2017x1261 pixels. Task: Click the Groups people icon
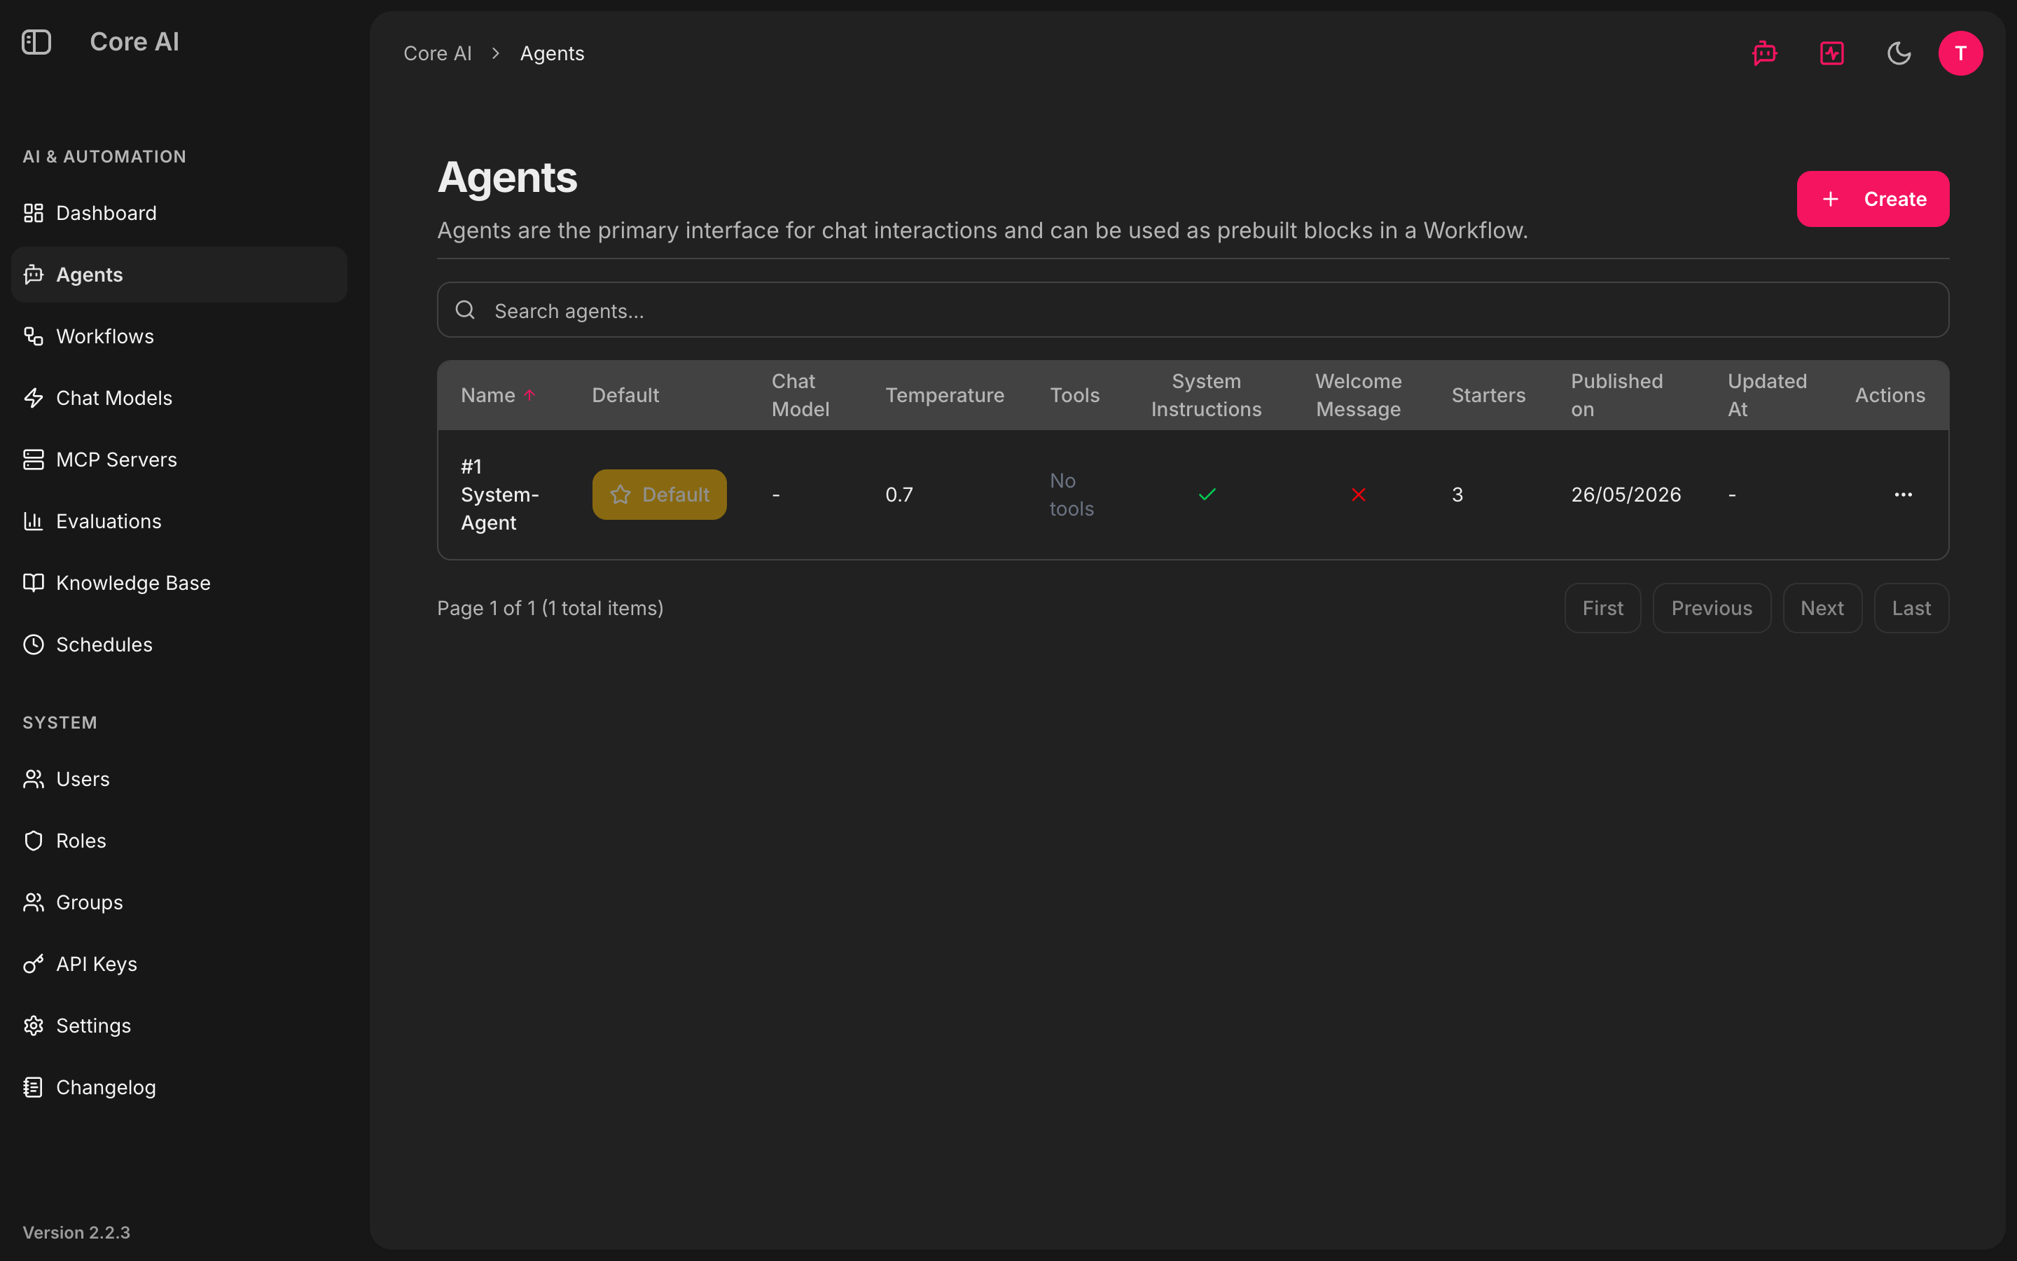[34, 902]
